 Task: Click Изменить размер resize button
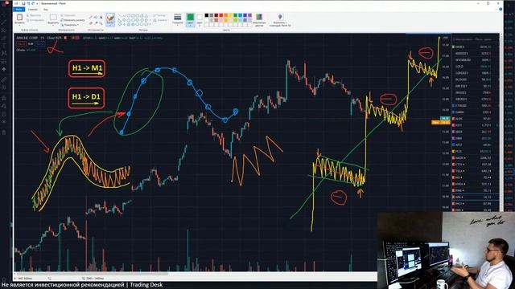[x=72, y=20]
